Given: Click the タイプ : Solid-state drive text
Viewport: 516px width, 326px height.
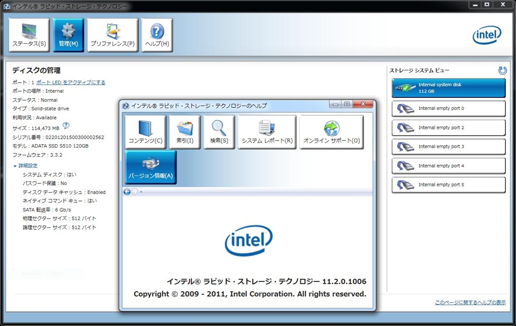Looking at the screenshot, I should [x=40, y=108].
